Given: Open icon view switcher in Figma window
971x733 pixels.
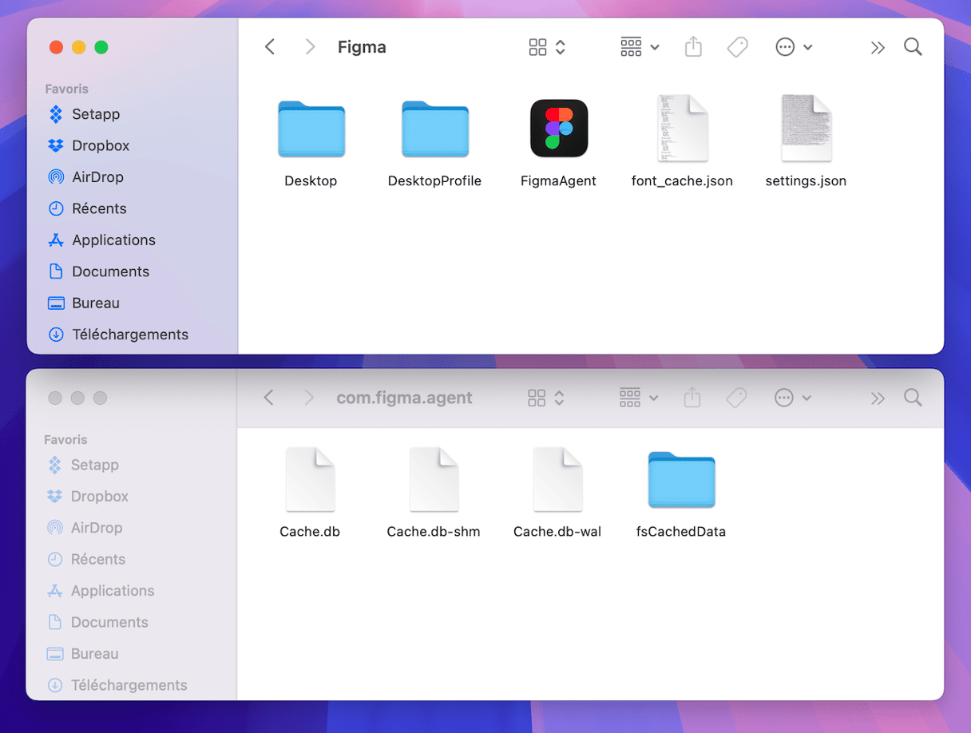Looking at the screenshot, I should (547, 47).
